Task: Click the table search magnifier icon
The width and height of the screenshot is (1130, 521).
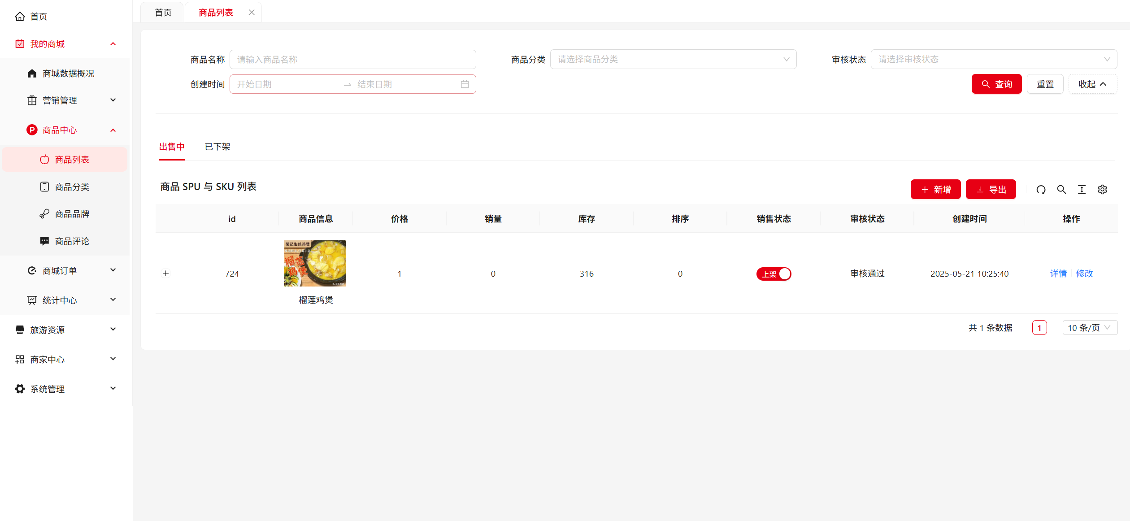Action: pyautogui.click(x=1061, y=190)
